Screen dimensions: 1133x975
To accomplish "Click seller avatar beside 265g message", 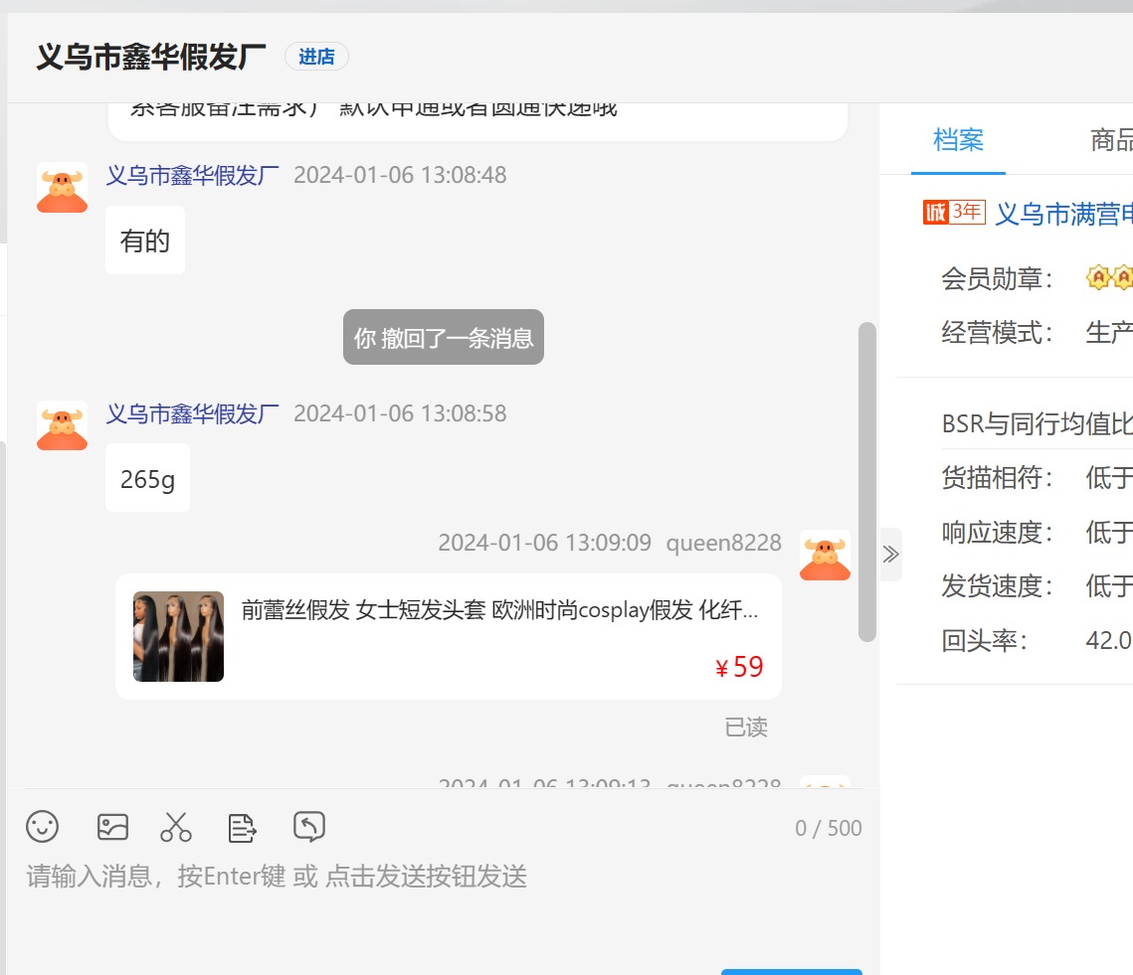I will [63, 425].
